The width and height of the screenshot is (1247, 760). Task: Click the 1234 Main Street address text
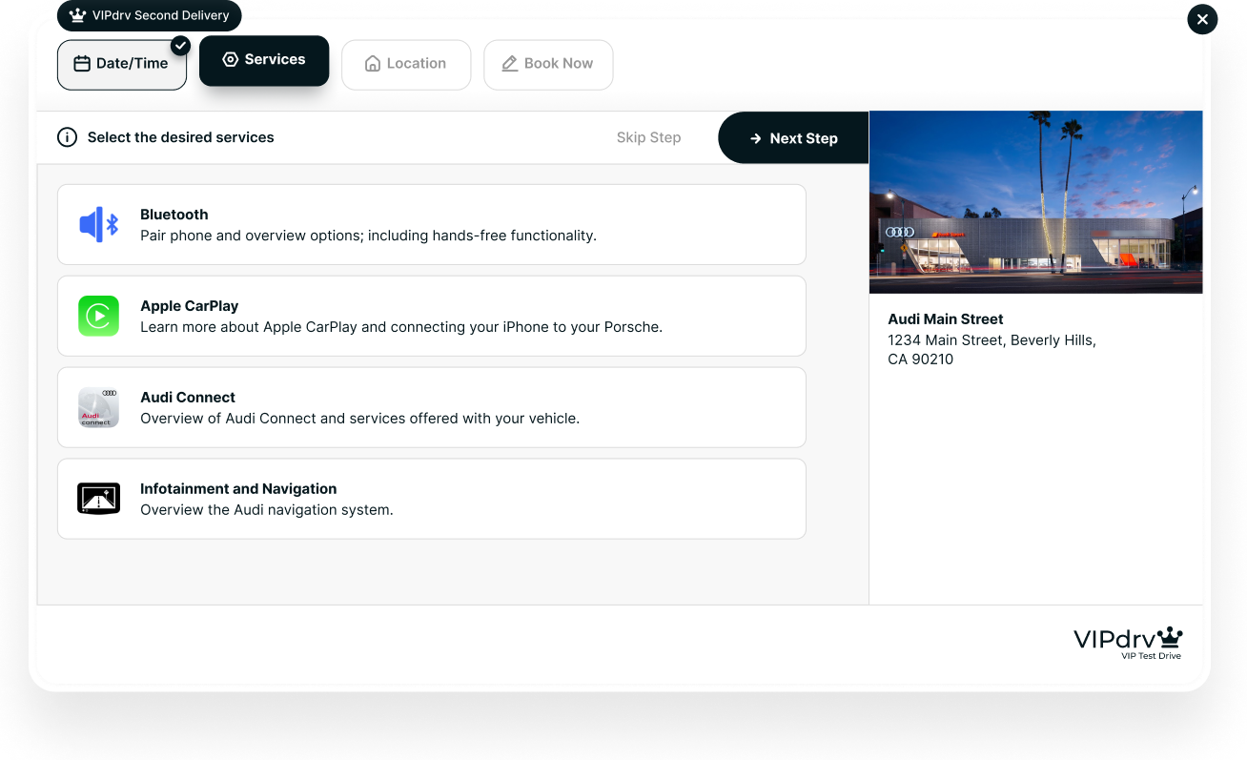coord(991,350)
